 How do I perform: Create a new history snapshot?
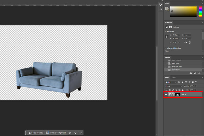click(x=195, y=73)
